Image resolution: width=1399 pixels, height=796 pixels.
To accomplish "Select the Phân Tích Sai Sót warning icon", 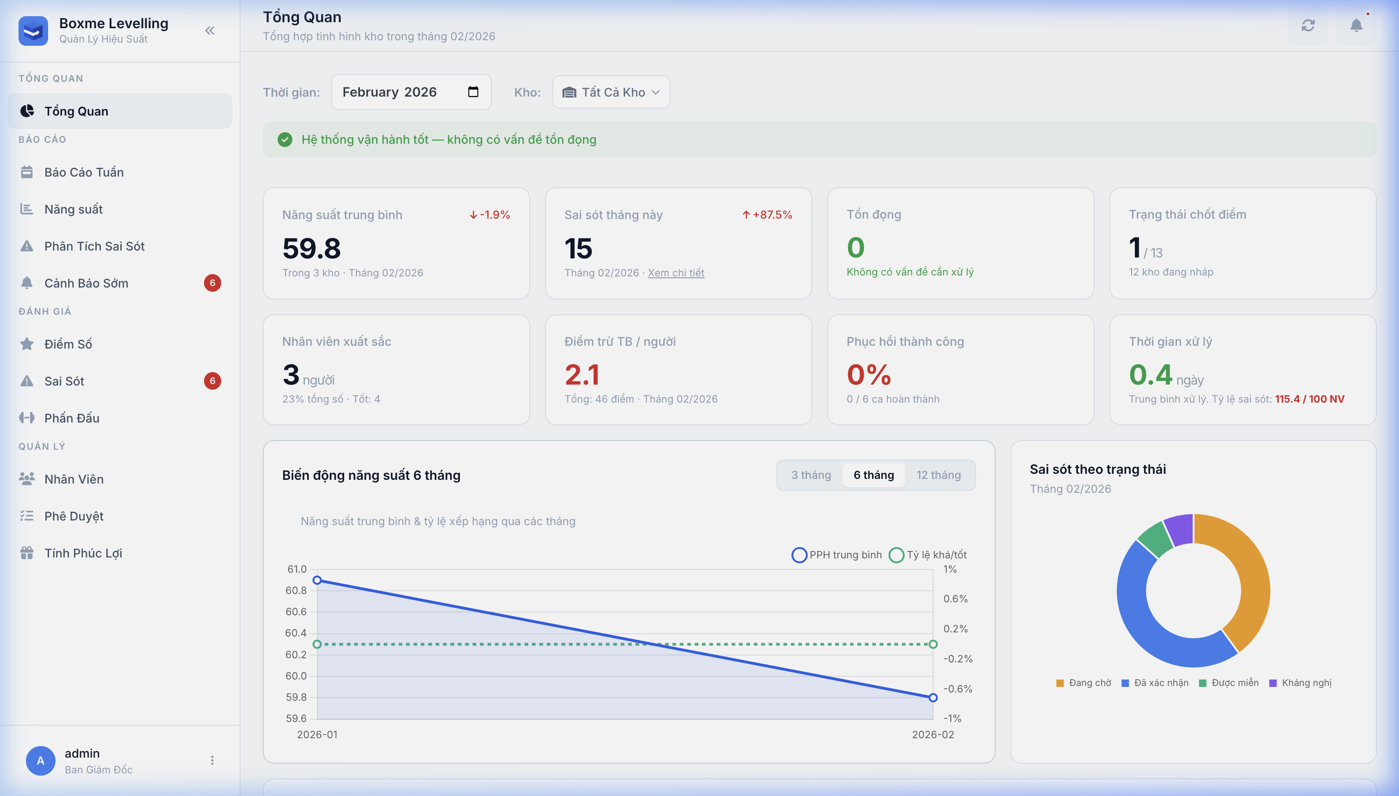I will (x=27, y=246).
